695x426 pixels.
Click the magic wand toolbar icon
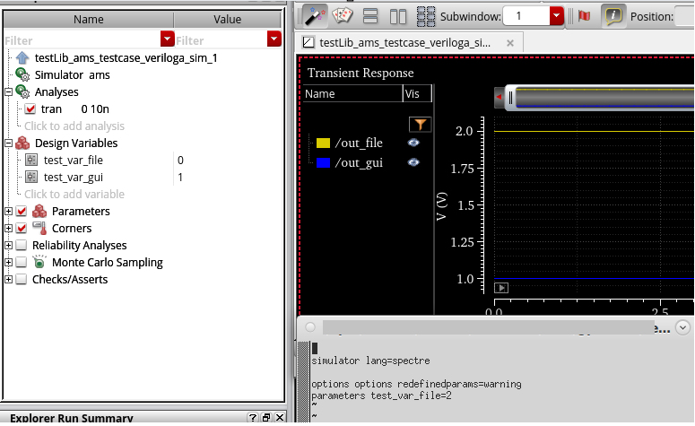click(x=314, y=16)
